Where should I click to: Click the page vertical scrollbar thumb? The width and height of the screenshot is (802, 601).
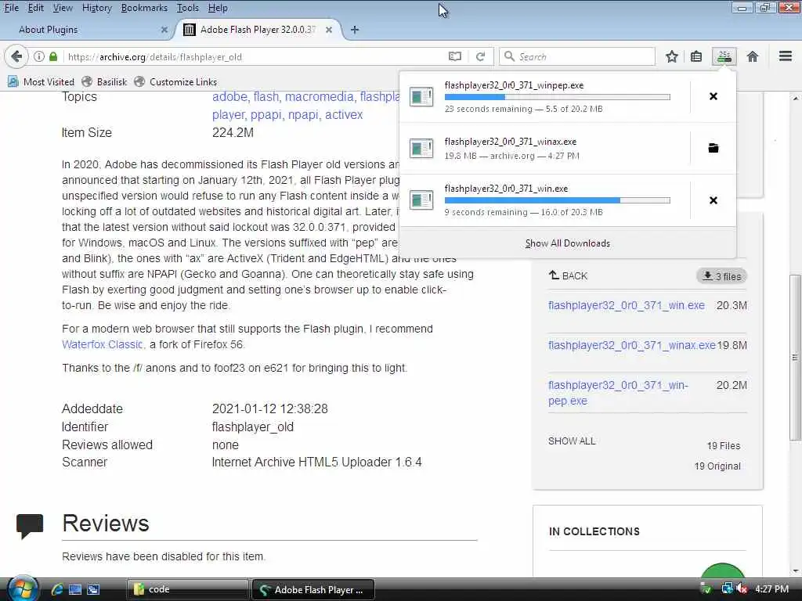coord(795,357)
